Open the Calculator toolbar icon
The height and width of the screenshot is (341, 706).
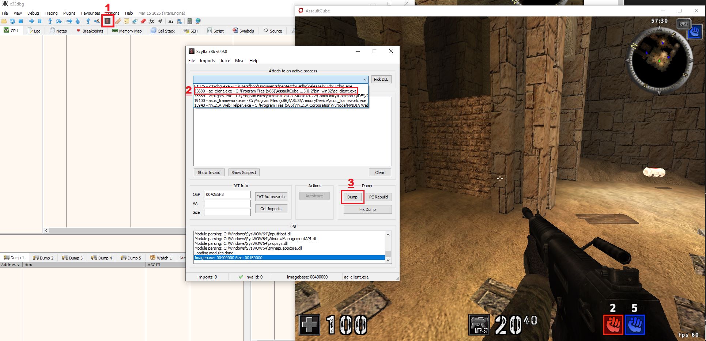189,21
